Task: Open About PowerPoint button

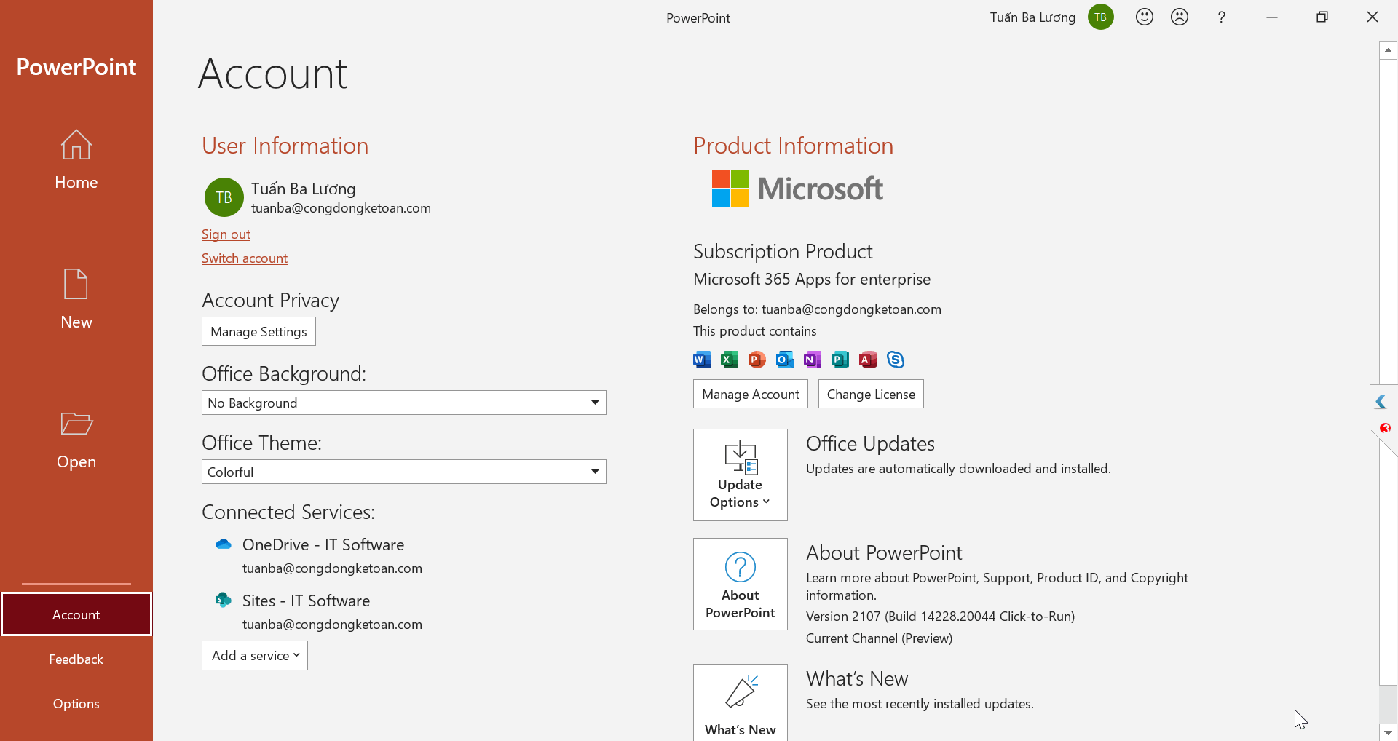Action: pyautogui.click(x=741, y=584)
